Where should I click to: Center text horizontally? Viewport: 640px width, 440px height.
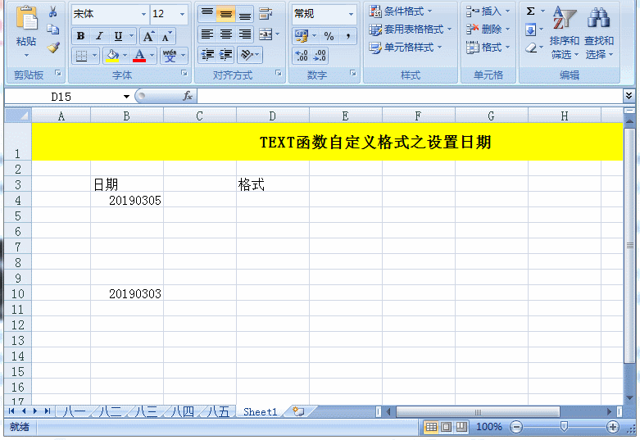225,34
